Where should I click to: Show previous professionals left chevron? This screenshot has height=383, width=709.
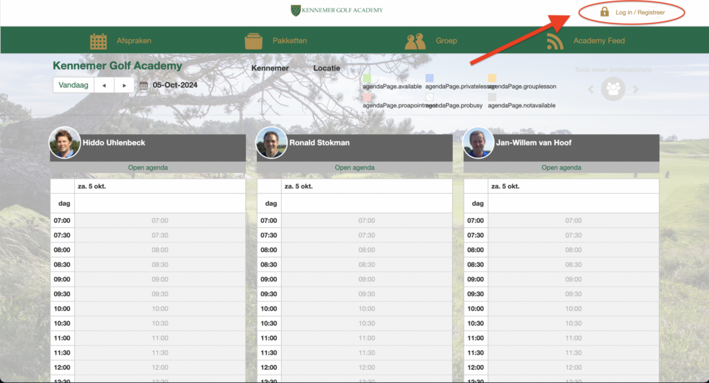pyautogui.click(x=591, y=89)
